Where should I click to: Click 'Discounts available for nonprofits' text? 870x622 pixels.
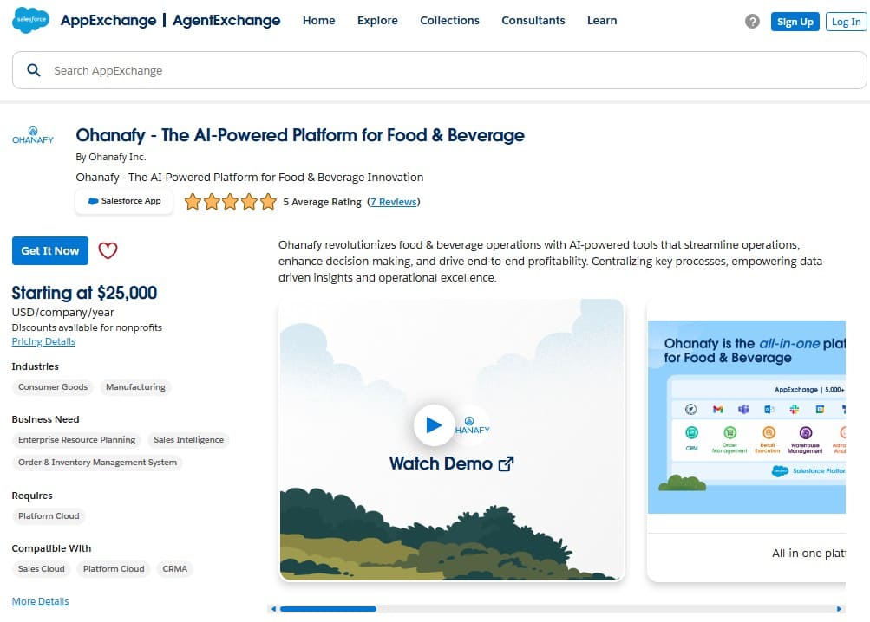pos(87,327)
